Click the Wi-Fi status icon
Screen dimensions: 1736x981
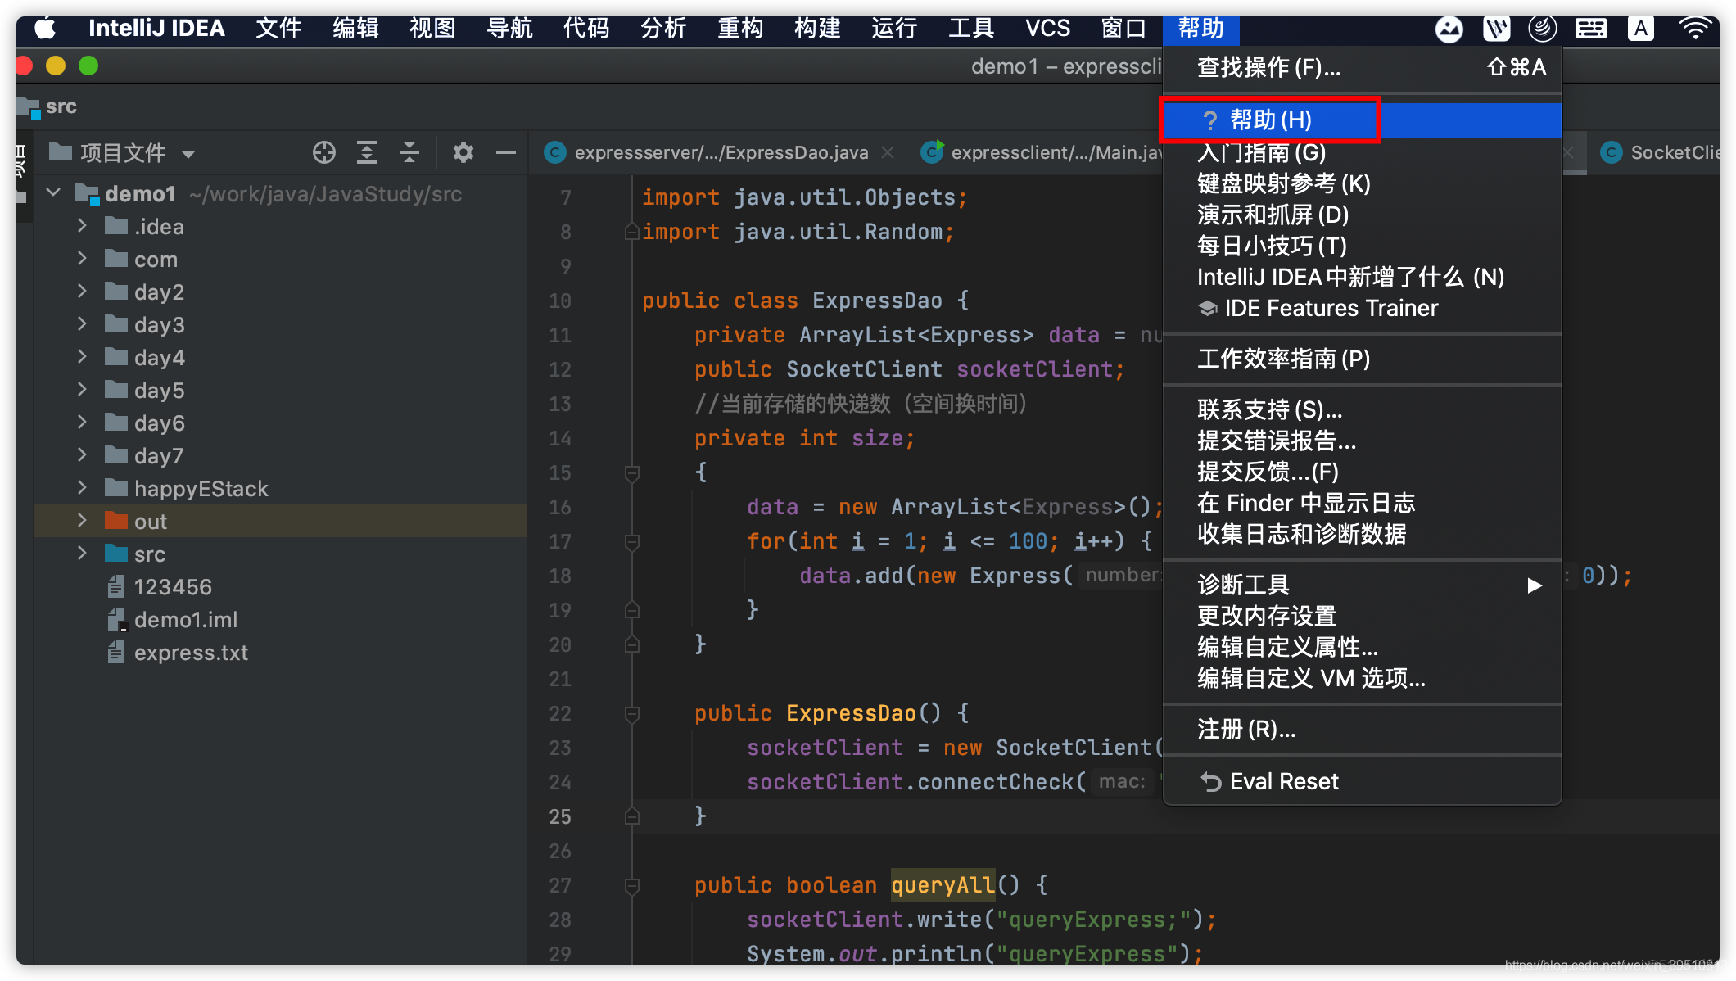click(x=1695, y=29)
